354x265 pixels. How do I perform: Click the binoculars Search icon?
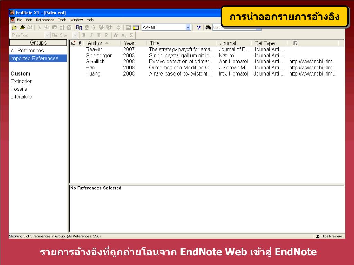coord(208,28)
